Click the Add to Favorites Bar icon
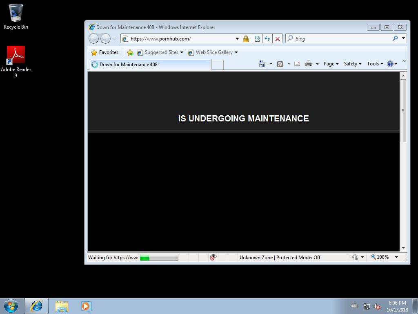 pyautogui.click(x=130, y=52)
